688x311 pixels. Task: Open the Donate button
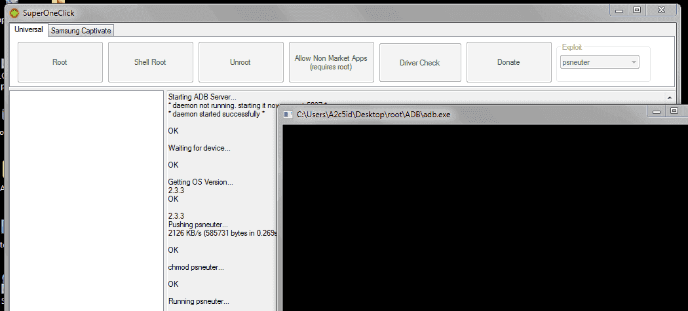(508, 62)
